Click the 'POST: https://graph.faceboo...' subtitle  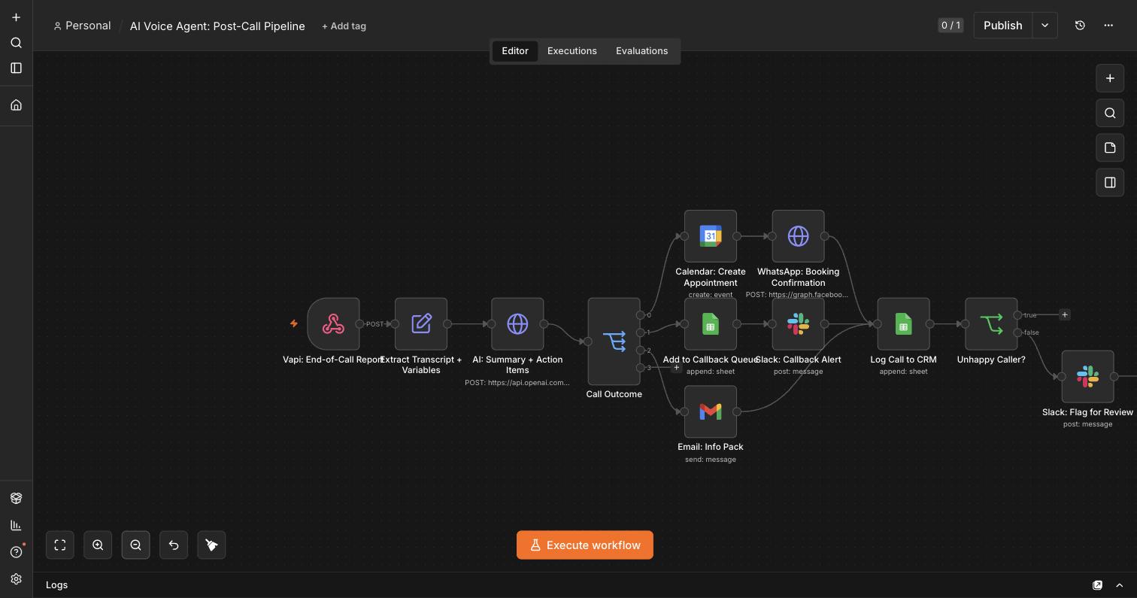797,294
